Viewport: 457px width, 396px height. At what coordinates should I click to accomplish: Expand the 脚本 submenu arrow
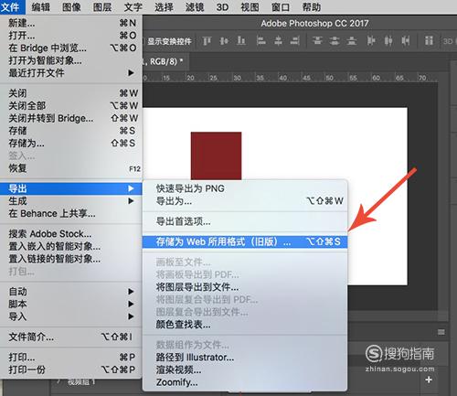131,304
